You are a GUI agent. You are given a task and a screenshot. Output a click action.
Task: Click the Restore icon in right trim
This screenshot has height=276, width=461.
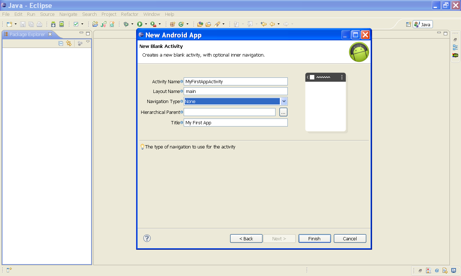click(455, 40)
